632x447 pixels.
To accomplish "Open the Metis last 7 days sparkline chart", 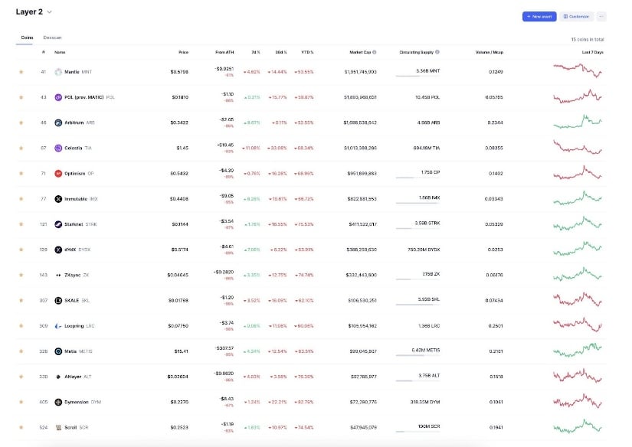I will pos(578,350).
